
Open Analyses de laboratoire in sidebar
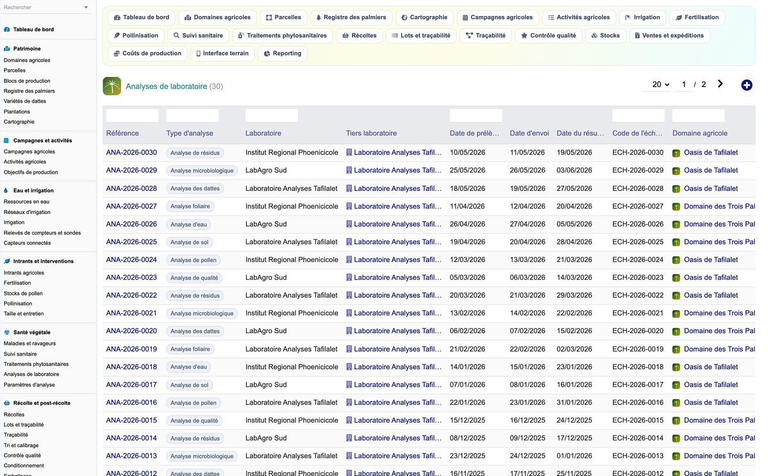pos(31,374)
